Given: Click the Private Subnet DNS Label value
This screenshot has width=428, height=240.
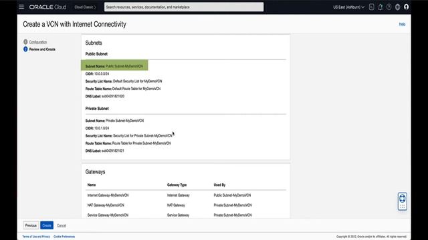Looking at the screenshot, I should click(x=113, y=151).
